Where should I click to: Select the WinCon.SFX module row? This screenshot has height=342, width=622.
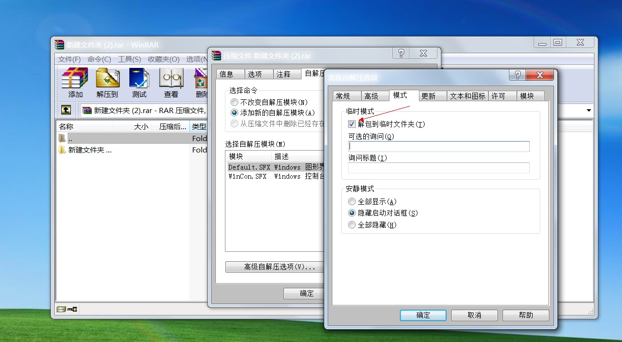(276, 176)
